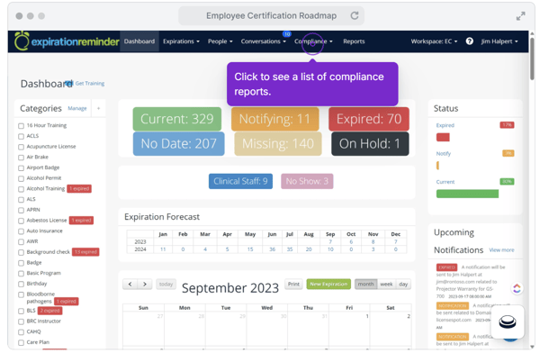Viewport: 540px width, 353px height.
Task: Click the expand fullscreen arrows icon
Action: (x=520, y=16)
